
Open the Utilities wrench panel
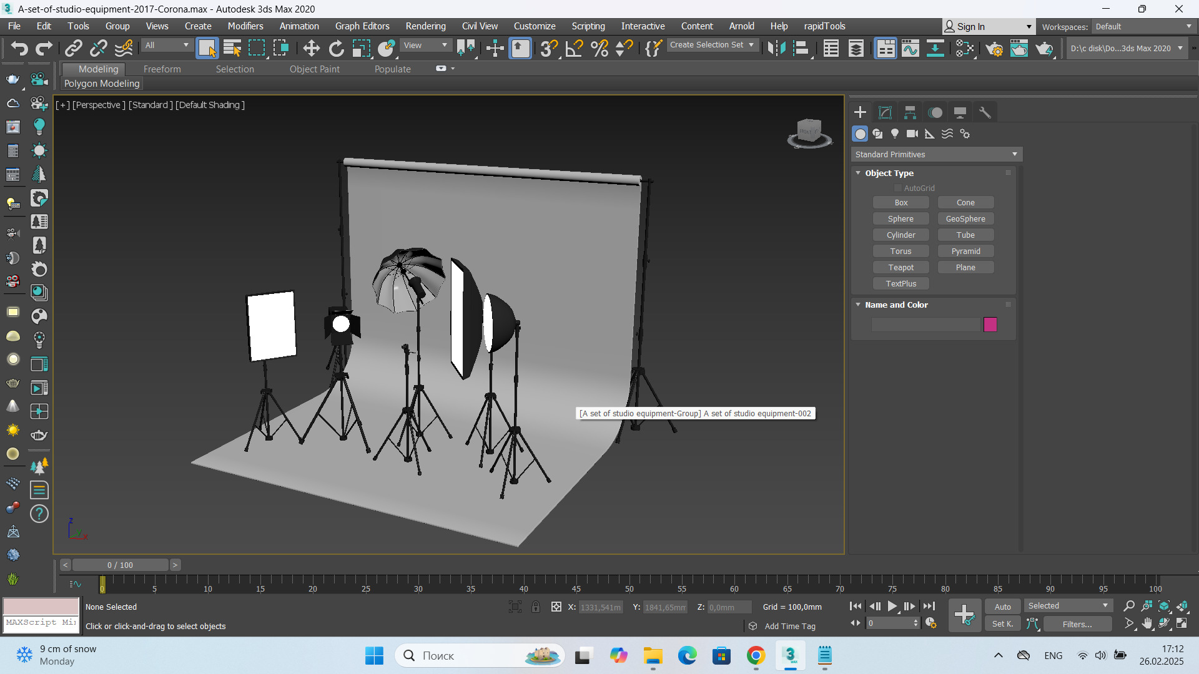(985, 112)
